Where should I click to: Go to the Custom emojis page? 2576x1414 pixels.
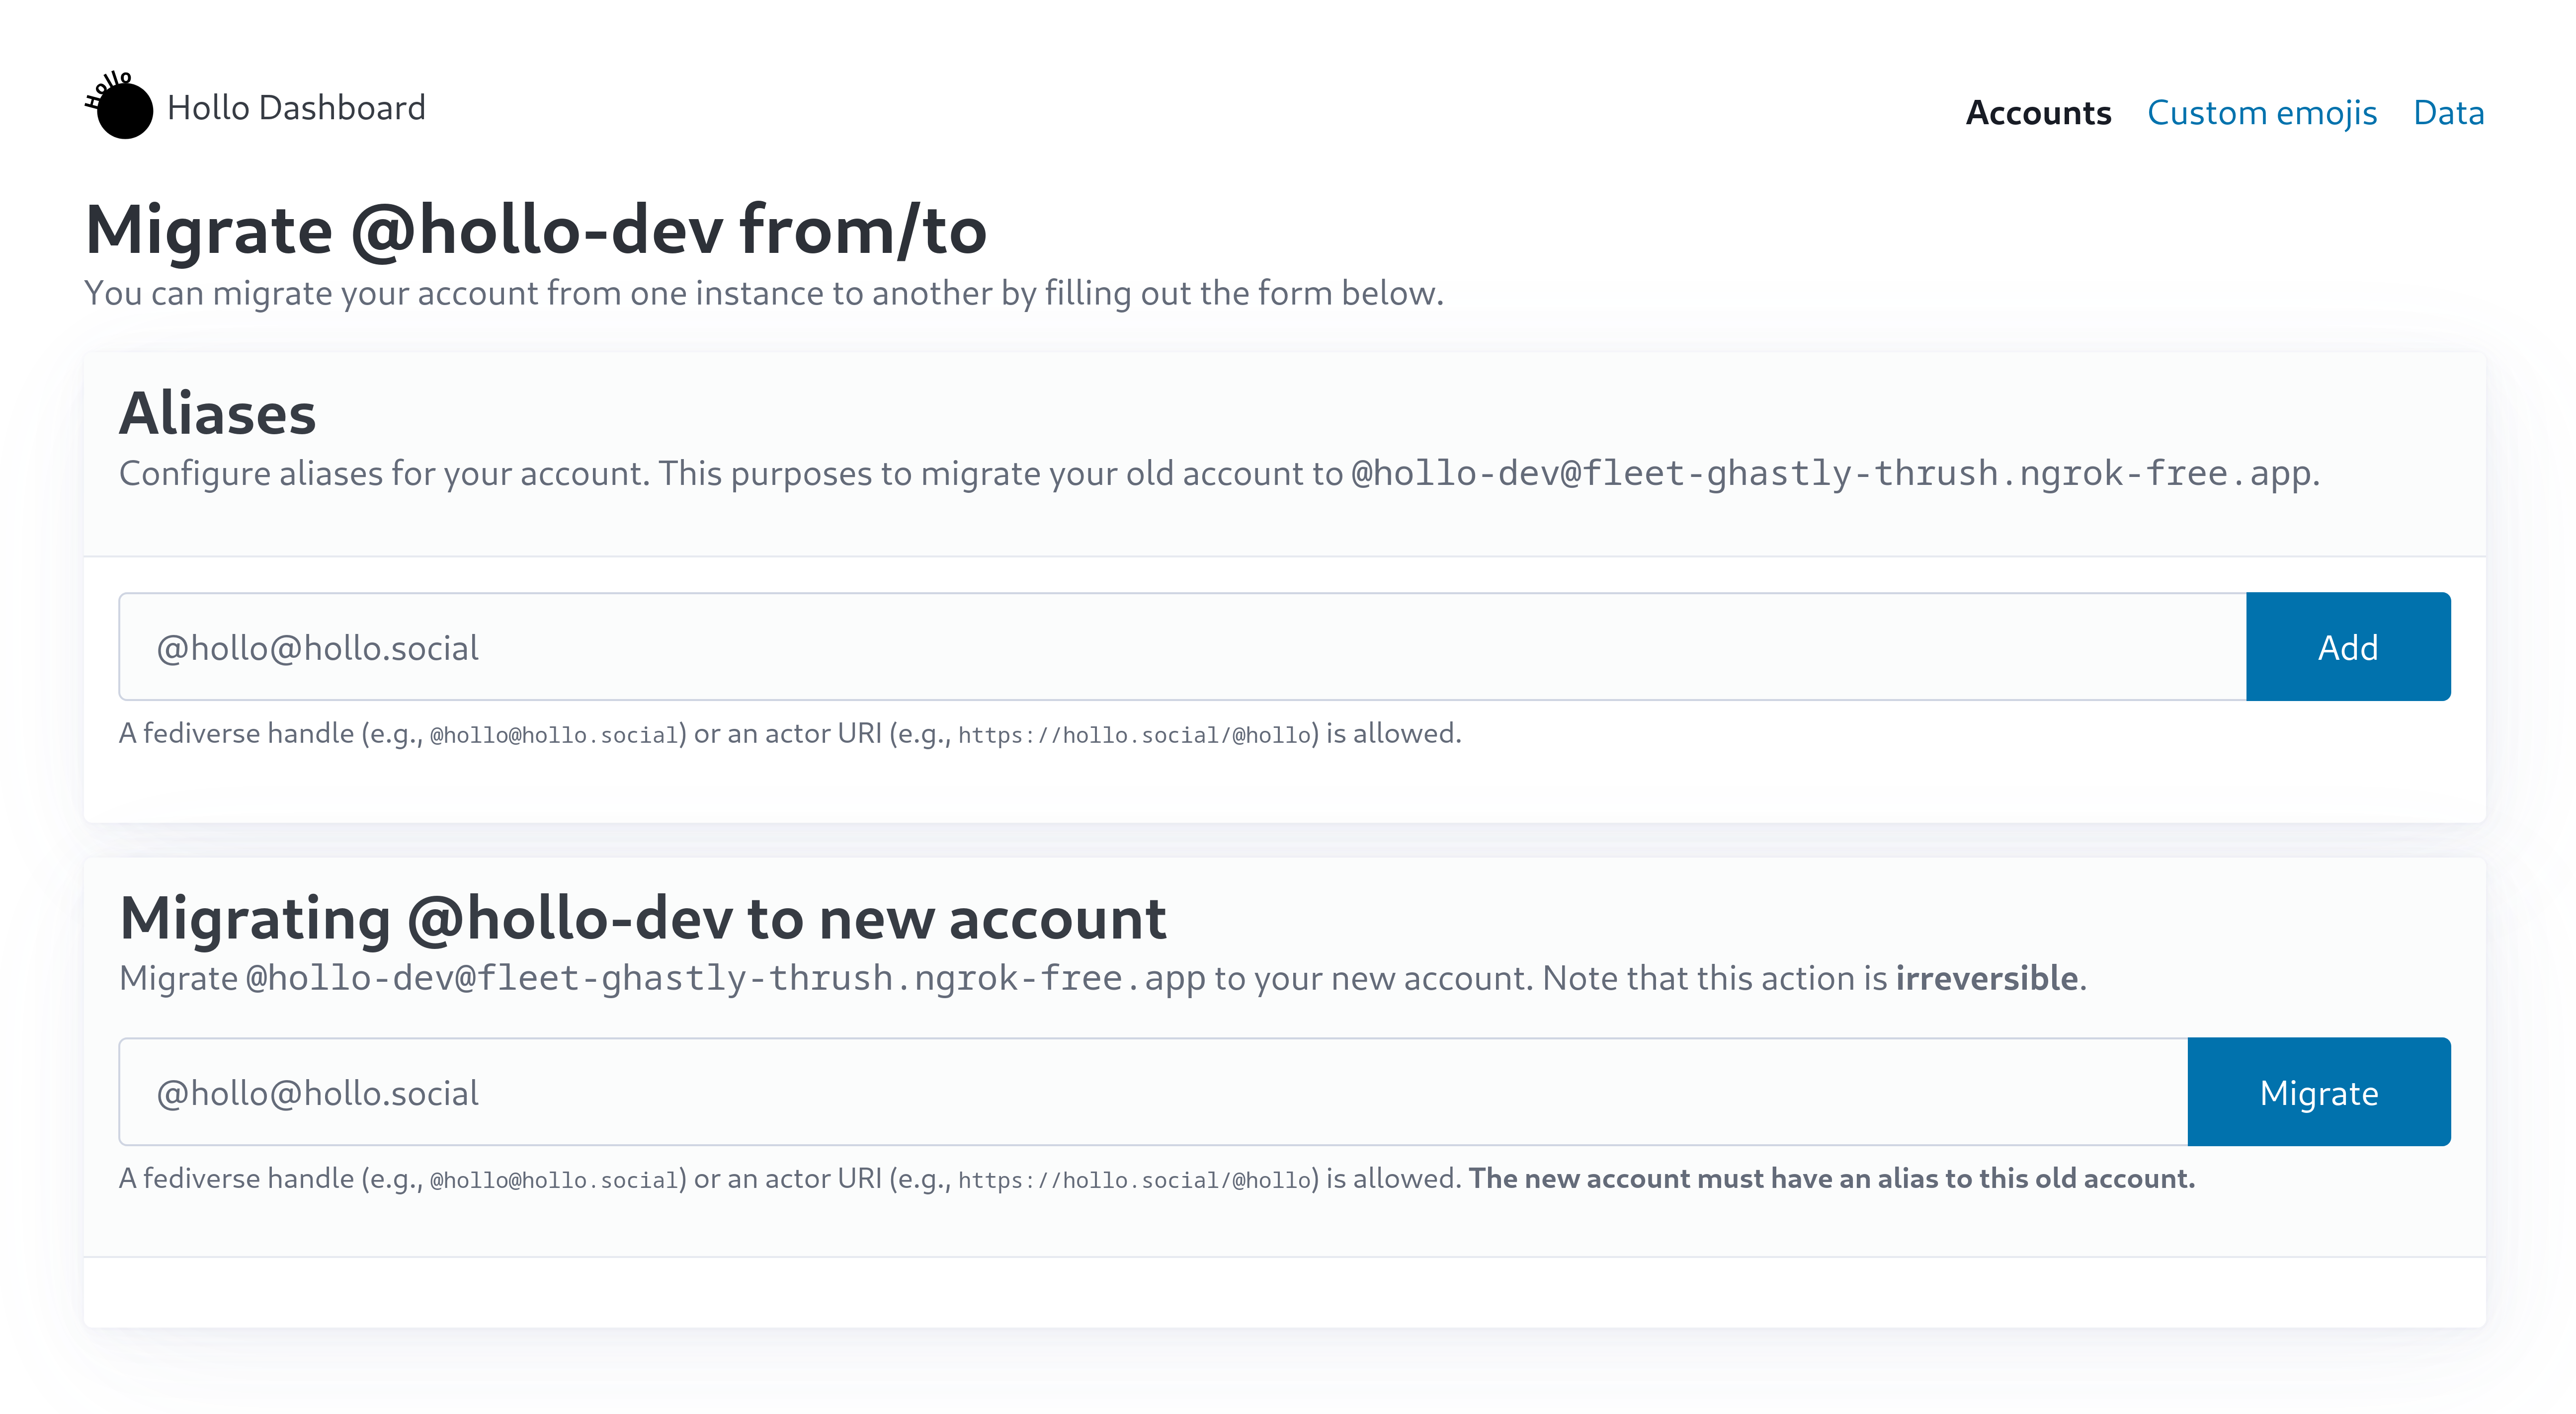click(2261, 113)
